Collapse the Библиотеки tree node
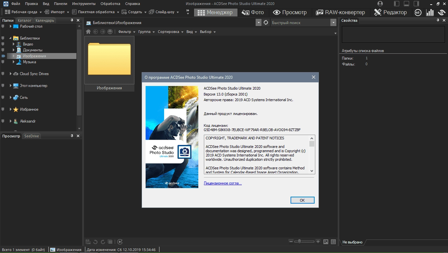The image size is (448, 253). click(11, 38)
